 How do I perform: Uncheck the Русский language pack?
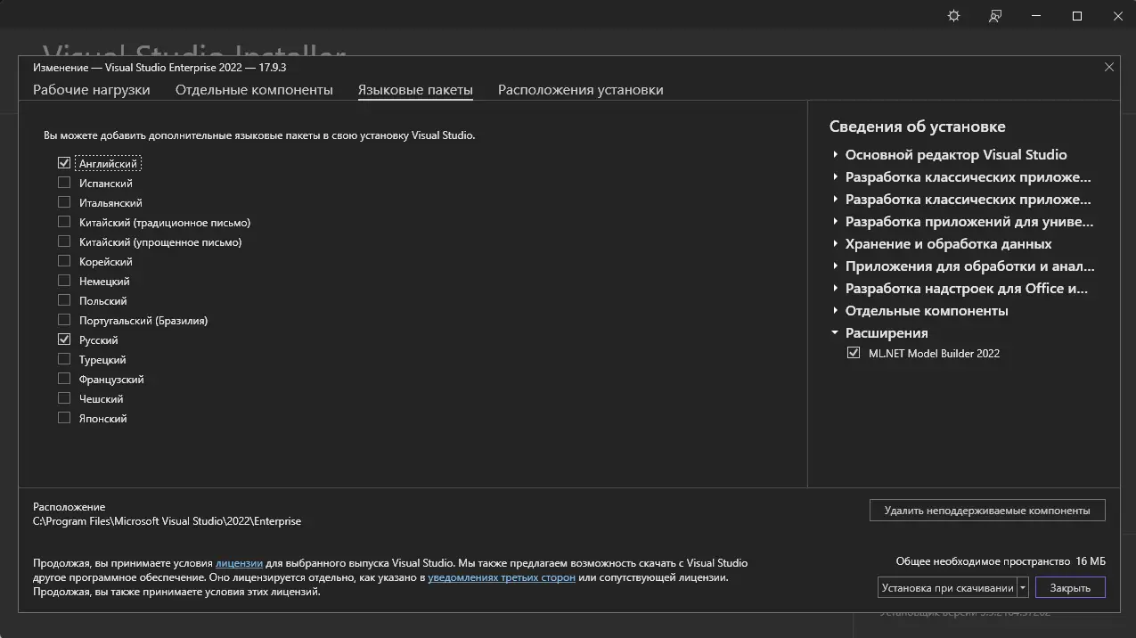64,339
